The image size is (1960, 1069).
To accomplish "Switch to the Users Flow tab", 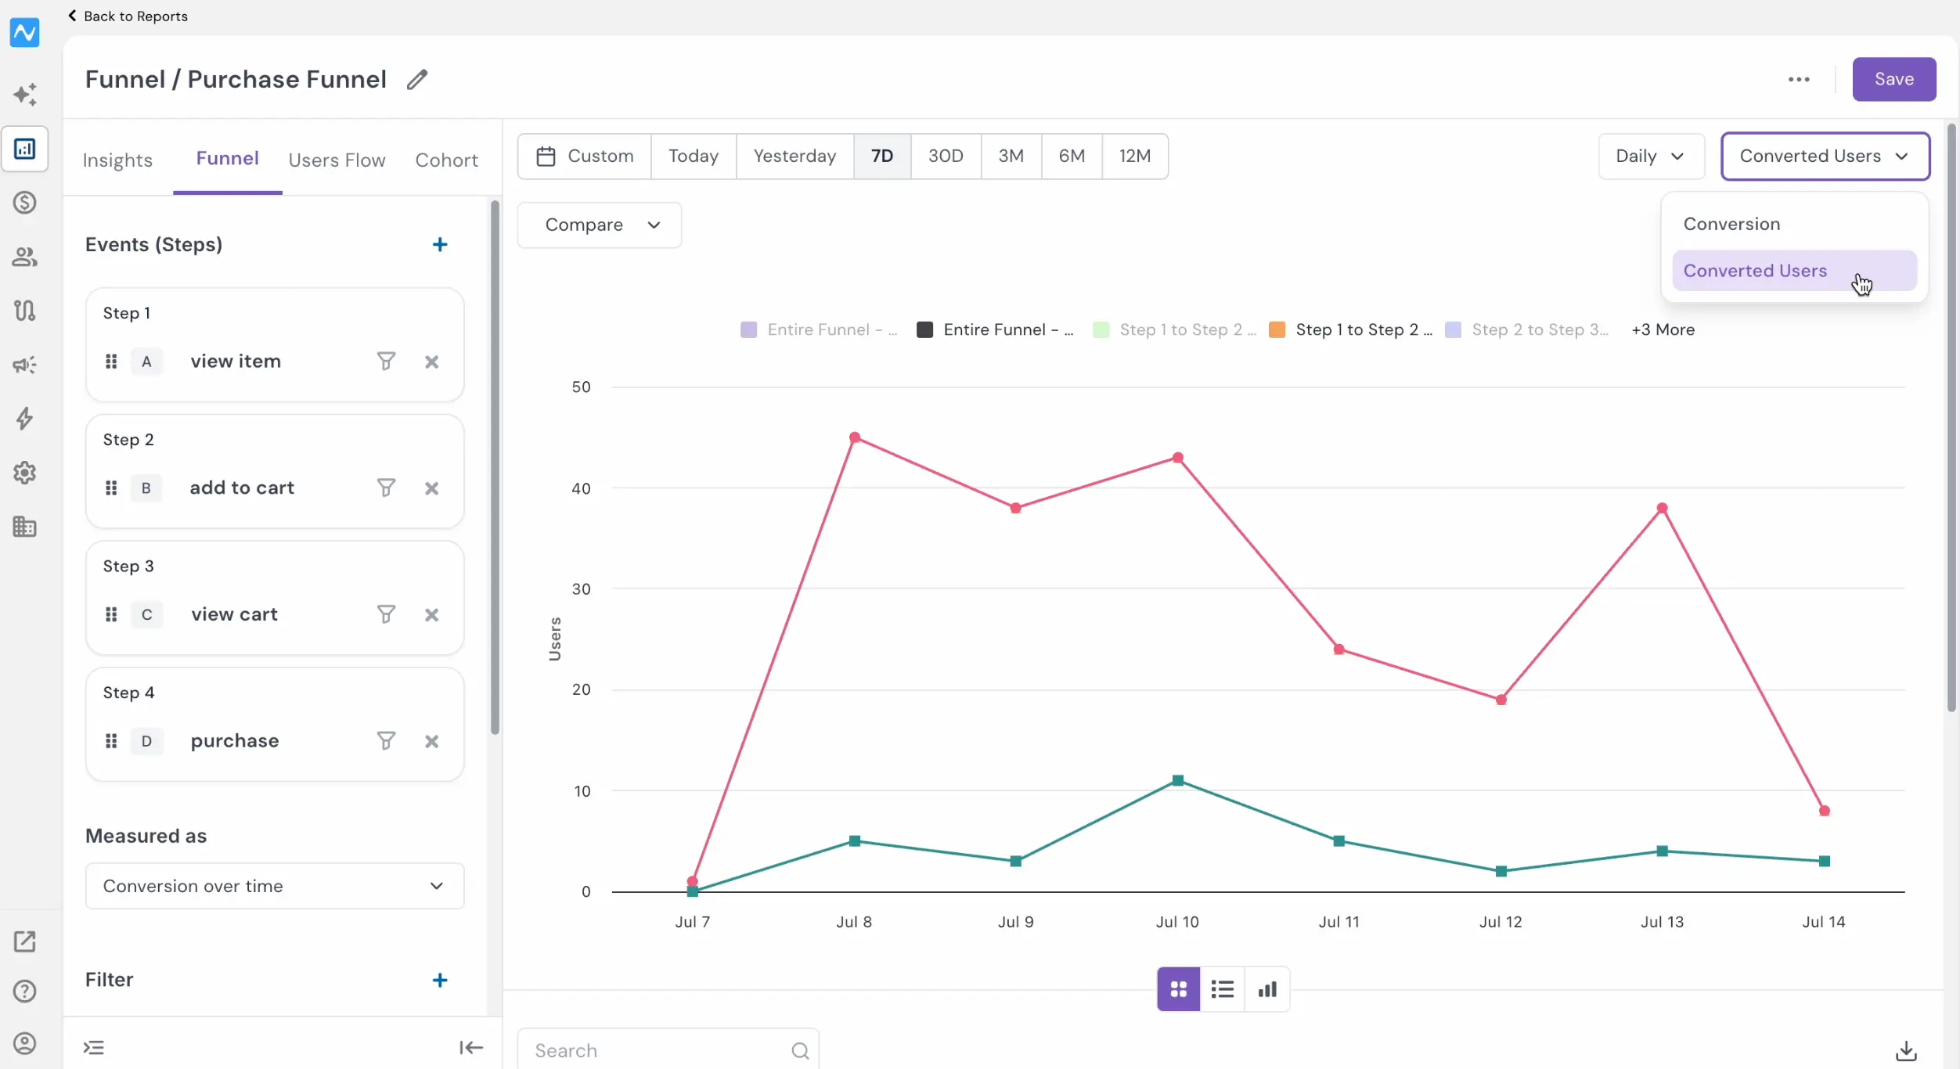I will [337, 160].
